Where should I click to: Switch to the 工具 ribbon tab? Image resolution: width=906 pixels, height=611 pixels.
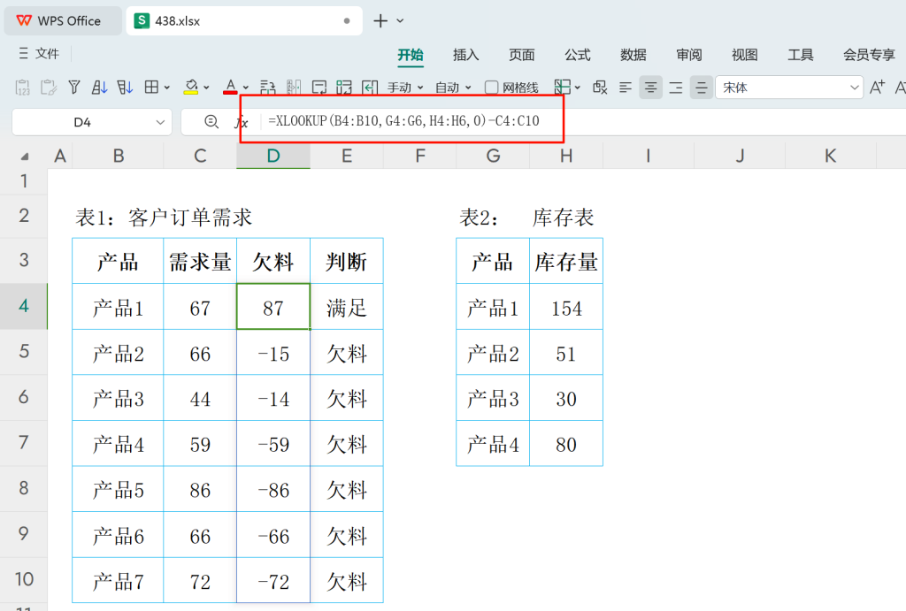coord(801,55)
